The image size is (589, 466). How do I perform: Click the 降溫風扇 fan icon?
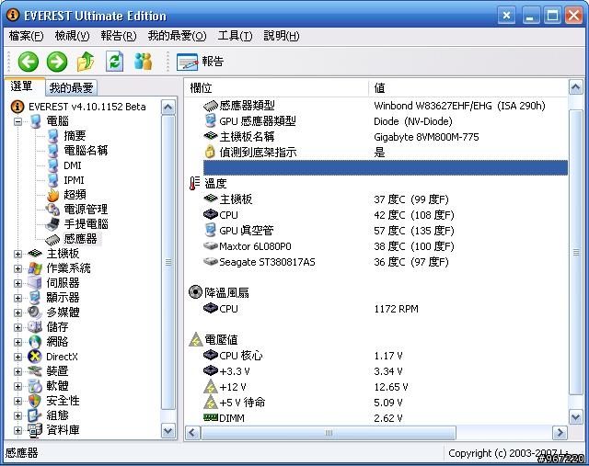195,292
